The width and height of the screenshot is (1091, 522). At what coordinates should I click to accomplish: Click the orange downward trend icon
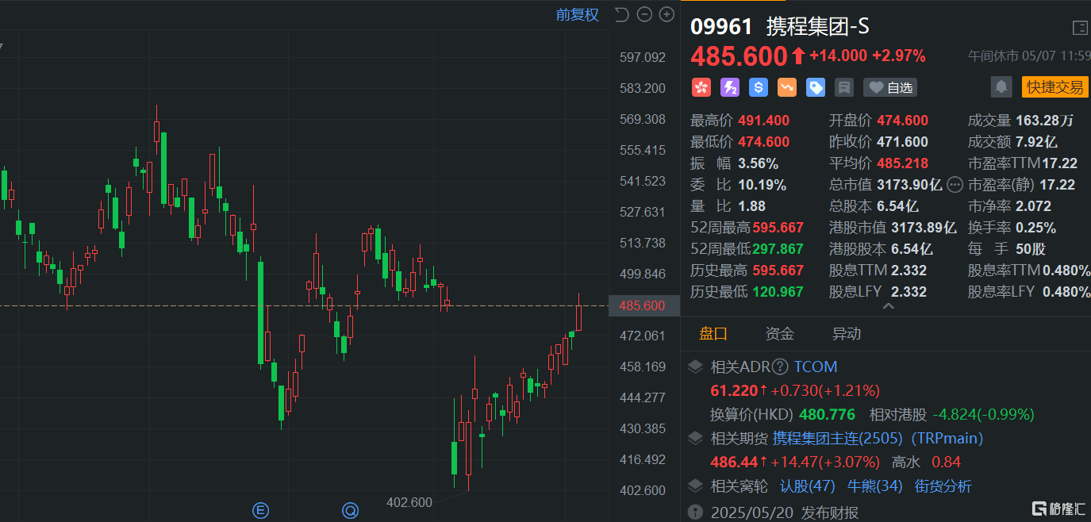[x=786, y=87]
